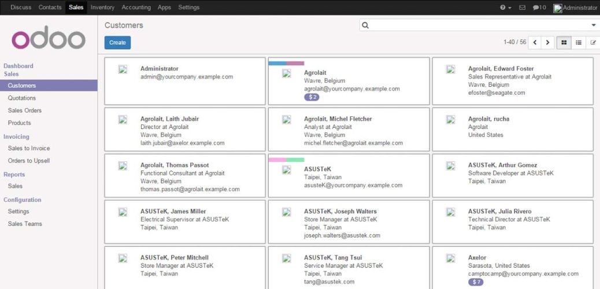Open Edward Foster's avatar image
600x289 pixels.
click(450, 69)
